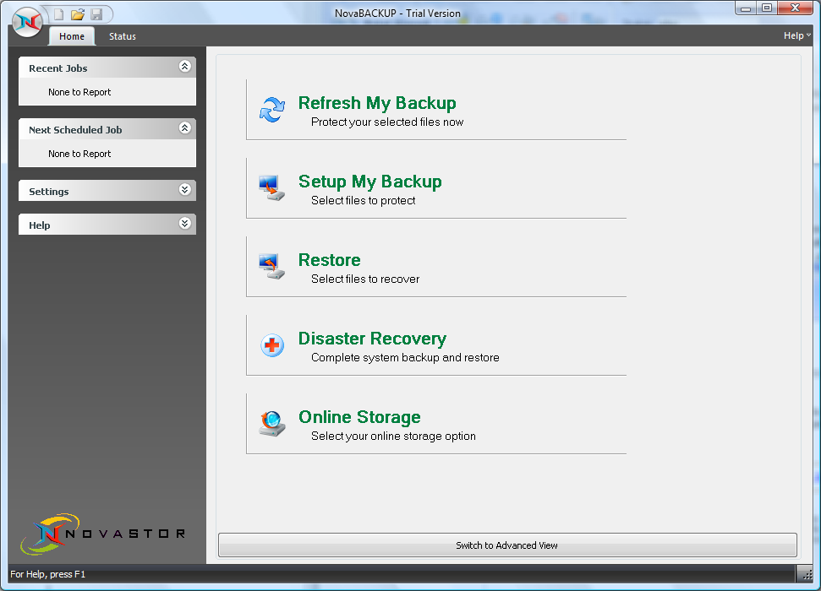The width and height of the screenshot is (821, 591).
Task: Click the NovaBACKUP application orb logo
Action: tap(27, 23)
